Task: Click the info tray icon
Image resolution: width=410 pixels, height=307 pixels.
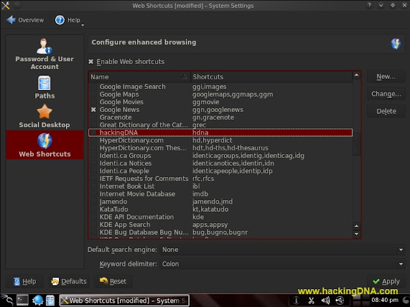Action: pyautogui.click(x=296, y=301)
